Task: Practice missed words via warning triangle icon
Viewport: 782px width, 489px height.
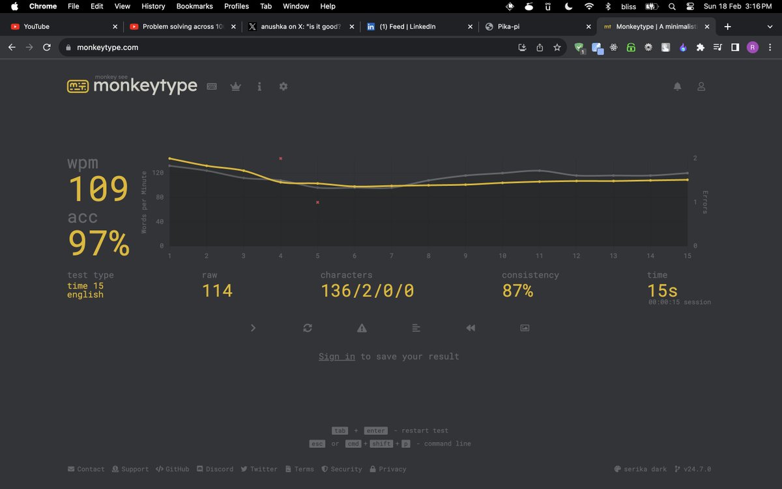Action: point(362,328)
